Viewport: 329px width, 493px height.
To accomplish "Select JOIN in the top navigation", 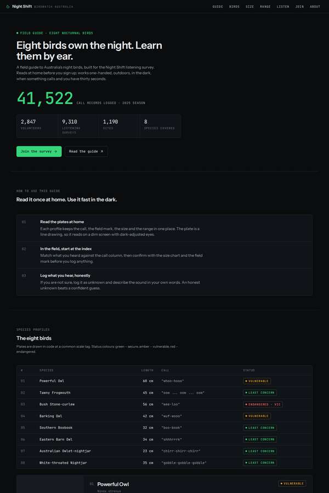I will [299, 7].
